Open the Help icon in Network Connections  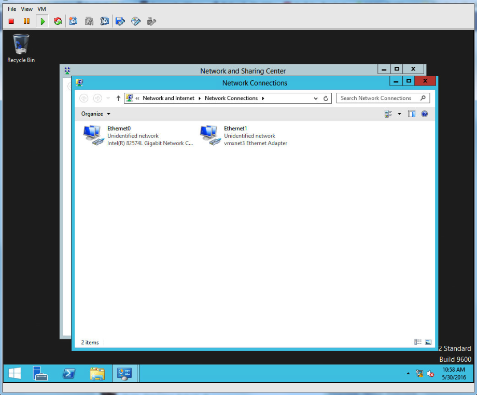[425, 114]
